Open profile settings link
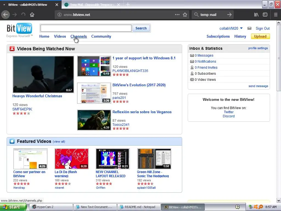Screen dimensions: 281x211 (x=258, y=48)
